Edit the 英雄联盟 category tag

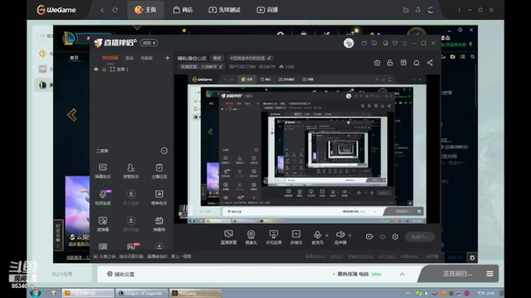(x=201, y=67)
